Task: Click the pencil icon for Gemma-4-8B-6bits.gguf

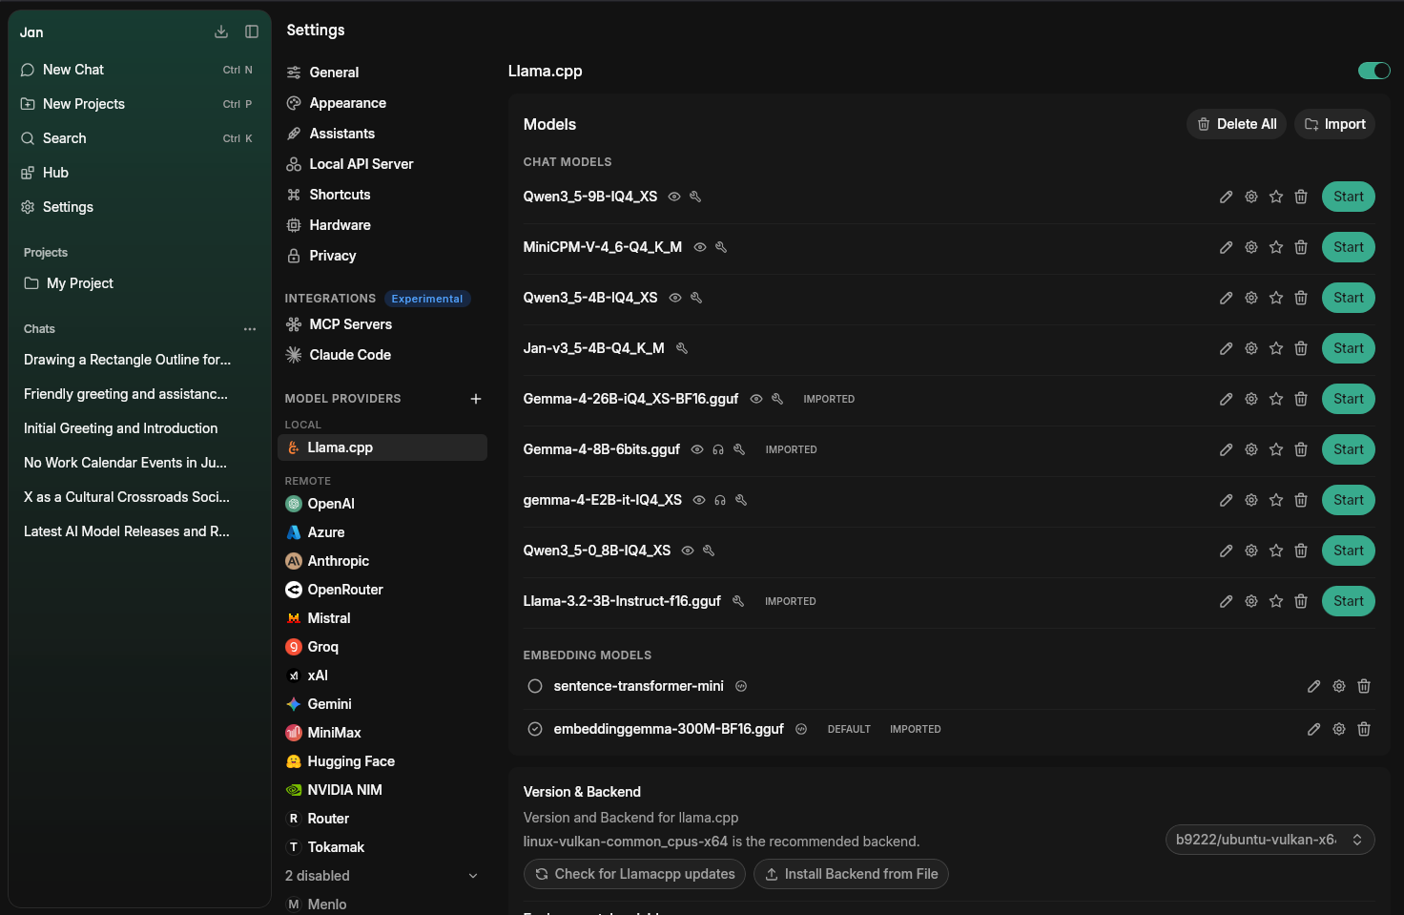Action: point(1227,449)
